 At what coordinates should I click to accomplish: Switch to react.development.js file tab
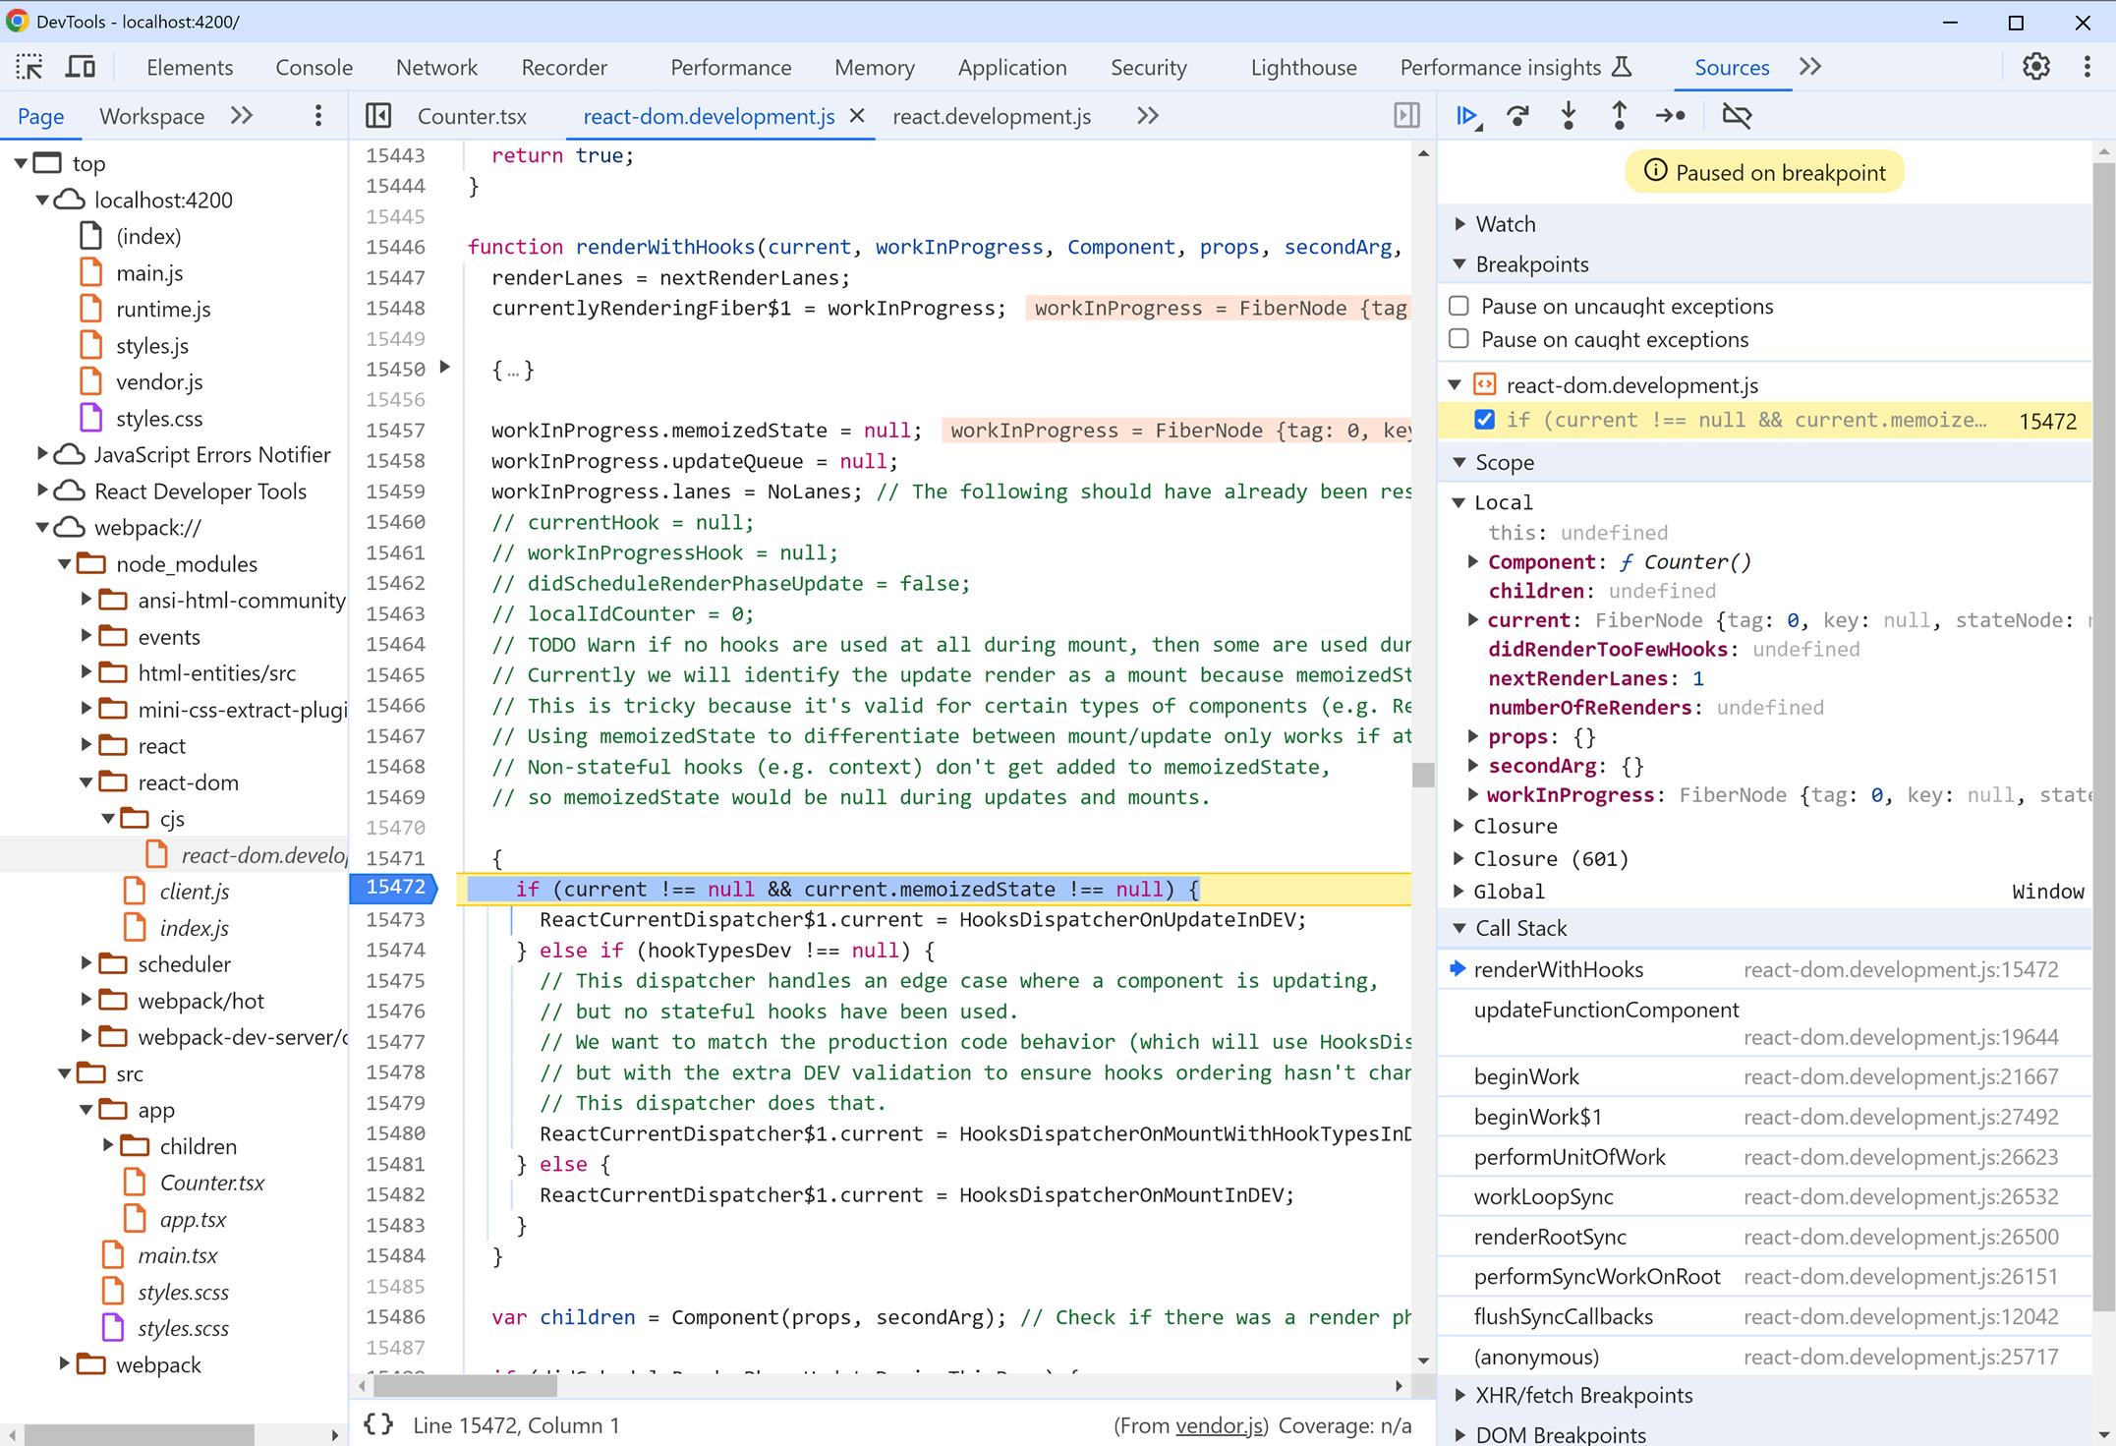coord(992,116)
